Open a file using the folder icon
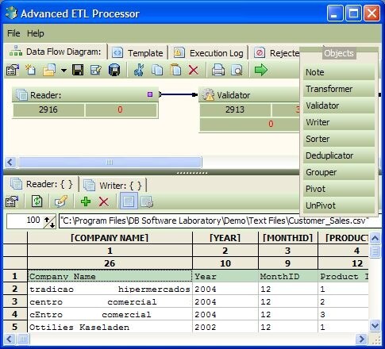The image size is (385, 349). [x=49, y=70]
